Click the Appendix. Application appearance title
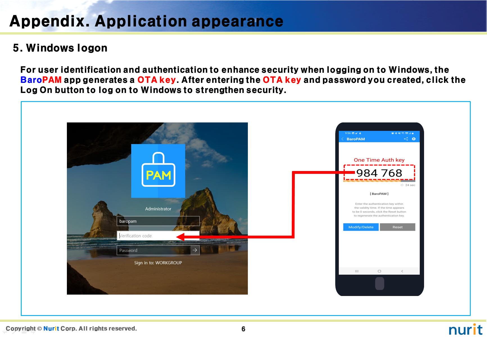This screenshot has width=487, height=337. pyautogui.click(x=146, y=21)
